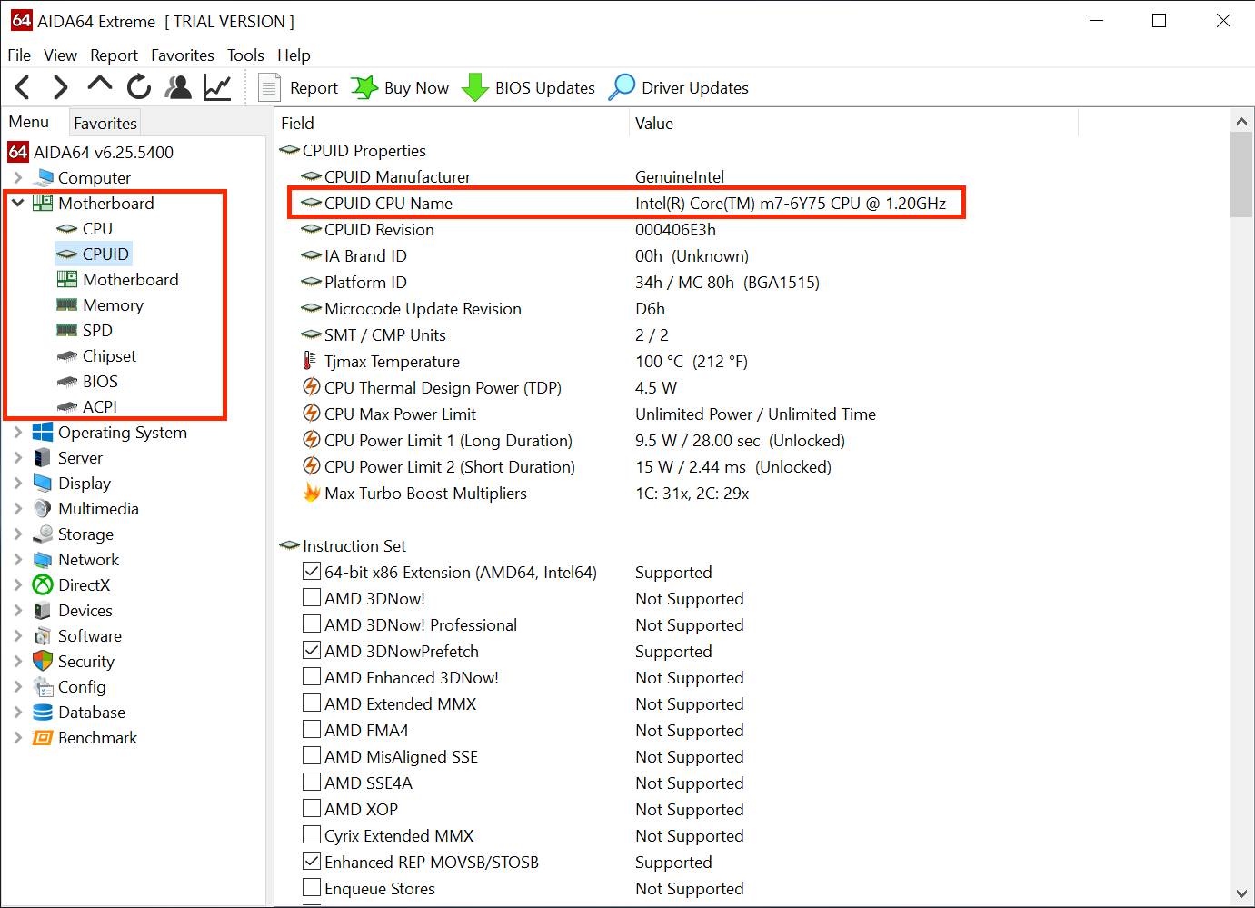Go up one level with the Up arrow
The image size is (1255, 908).
tap(99, 85)
